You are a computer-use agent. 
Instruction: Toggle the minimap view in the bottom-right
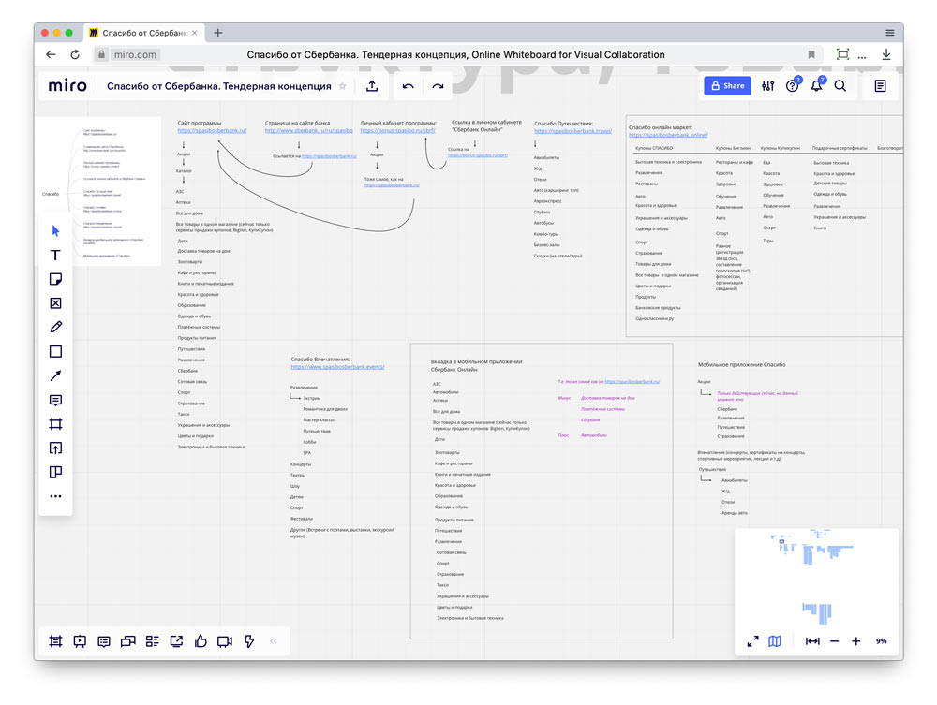[x=773, y=641]
